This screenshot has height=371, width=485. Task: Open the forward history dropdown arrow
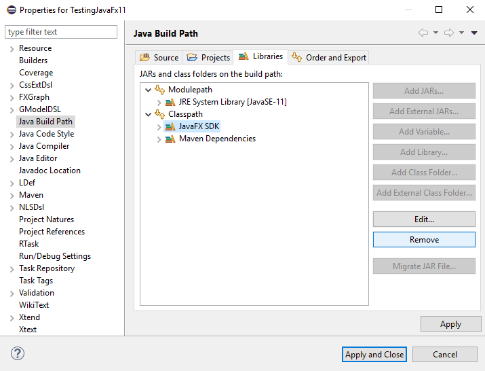(461, 33)
